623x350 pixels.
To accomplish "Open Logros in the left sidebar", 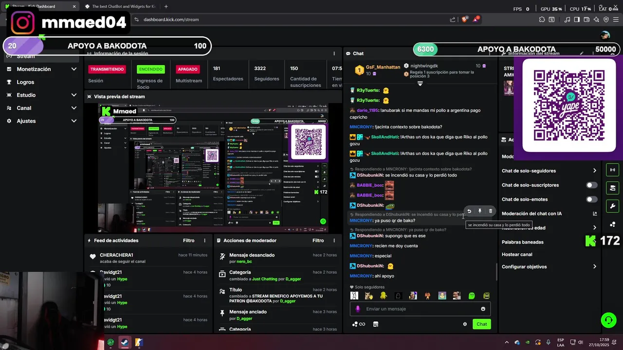I will pos(25,82).
